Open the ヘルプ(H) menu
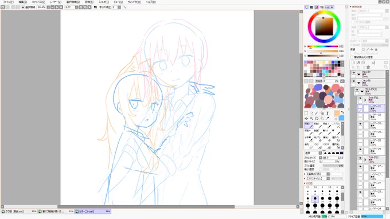The width and height of the screenshot is (390, 219). pos(151,2)
